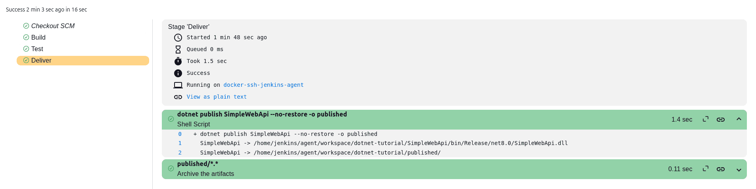
Task: Click log line number 1
Action: coord(180,143)
